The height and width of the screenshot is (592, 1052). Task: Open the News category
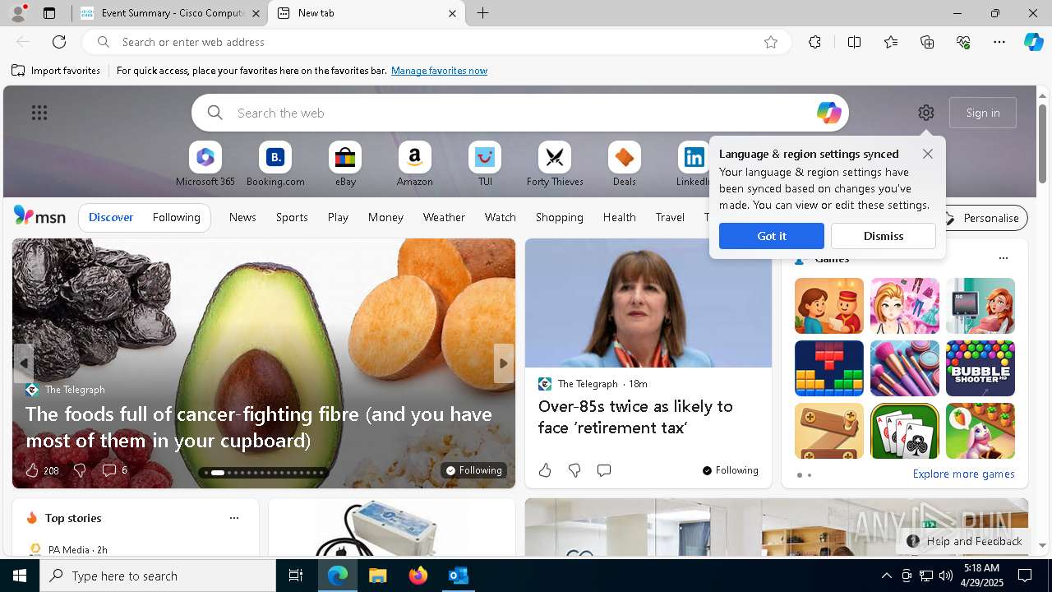click(242, 217)
